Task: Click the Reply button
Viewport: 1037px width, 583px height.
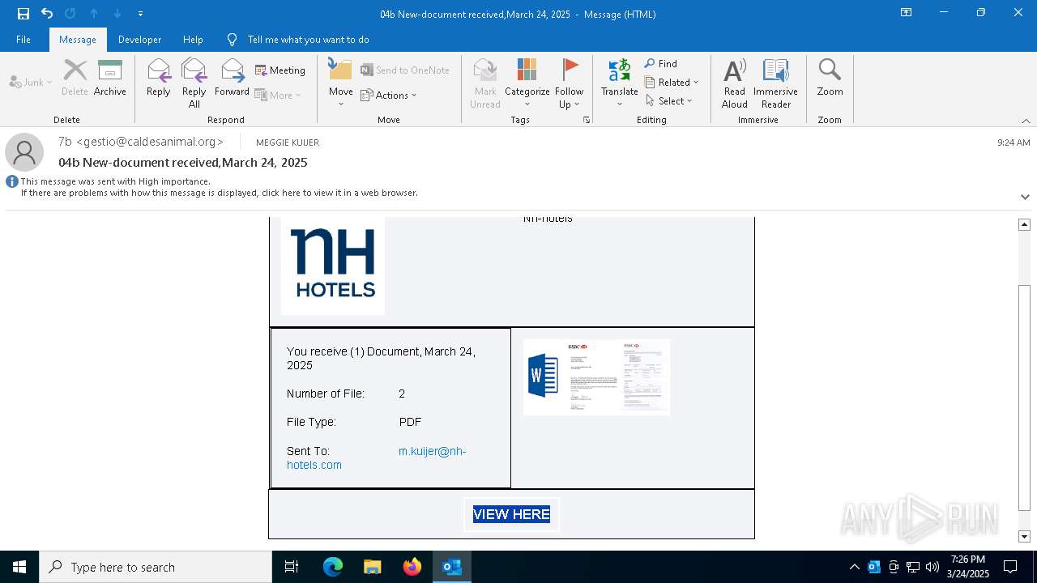Action: point(159,79)
